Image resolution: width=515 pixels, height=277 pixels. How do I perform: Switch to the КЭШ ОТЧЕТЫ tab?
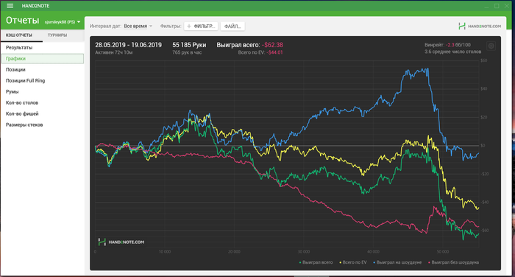[x=19, y=35]
